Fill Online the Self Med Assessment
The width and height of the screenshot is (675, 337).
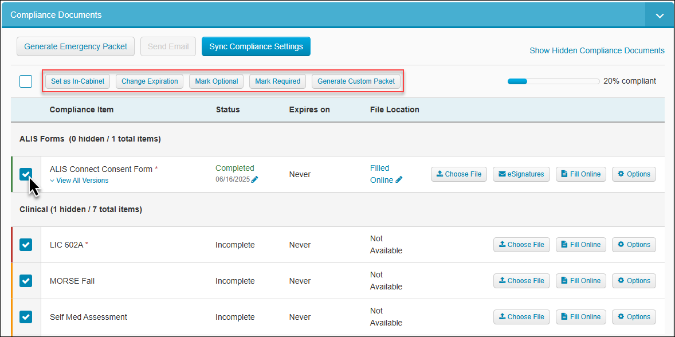pyautogui.click(x=581, y=317)
